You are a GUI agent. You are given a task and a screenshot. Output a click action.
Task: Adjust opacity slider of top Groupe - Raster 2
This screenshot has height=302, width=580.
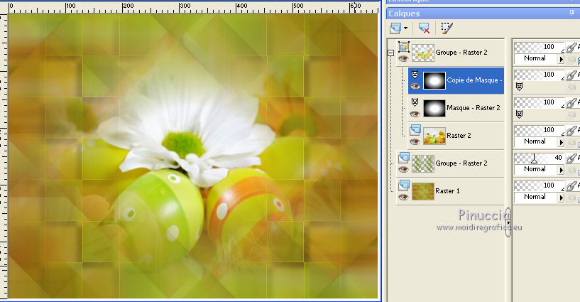[539, 47]
